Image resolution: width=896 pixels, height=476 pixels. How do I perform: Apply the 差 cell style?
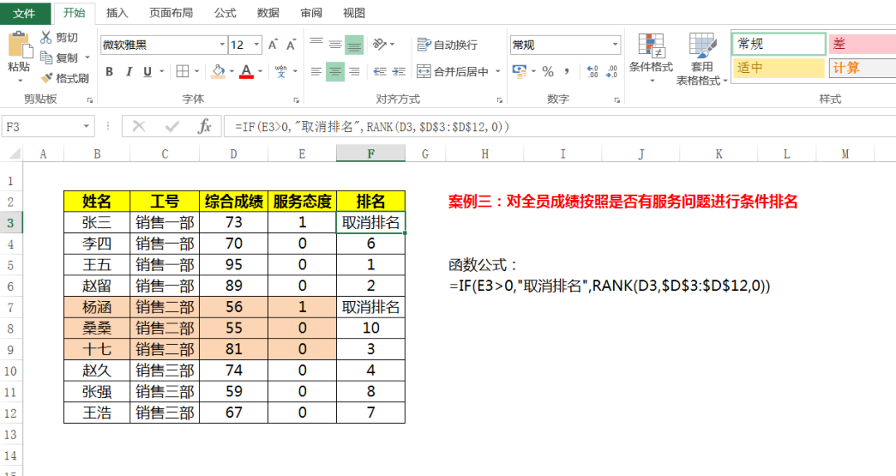[x=862, y=44]
